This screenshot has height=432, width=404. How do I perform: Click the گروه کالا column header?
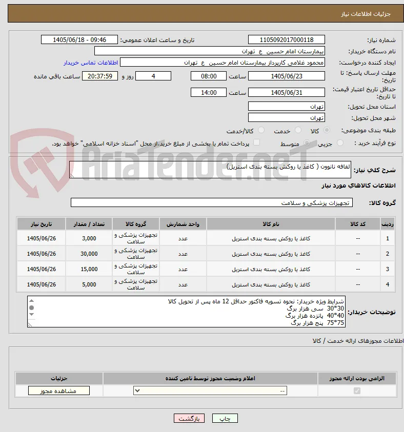click(135, 224)
